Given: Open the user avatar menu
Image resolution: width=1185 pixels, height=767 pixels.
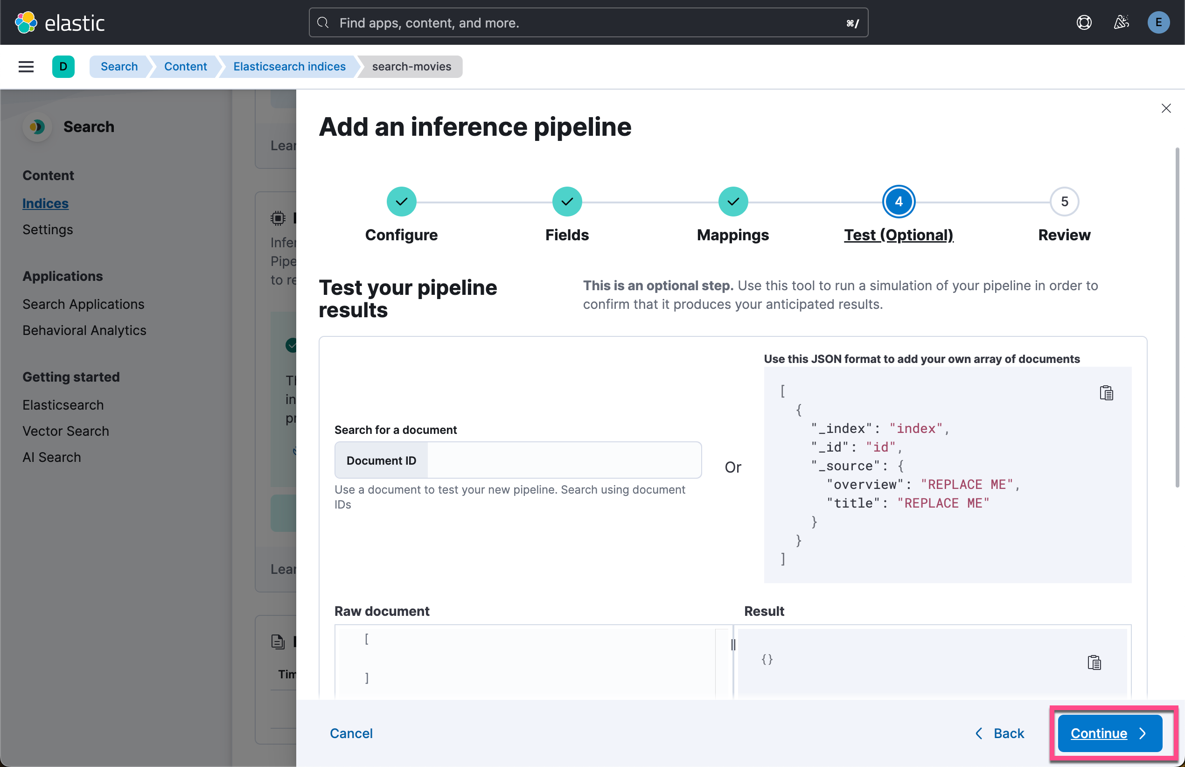Looking at the screenshot, I should (1158, 22).
